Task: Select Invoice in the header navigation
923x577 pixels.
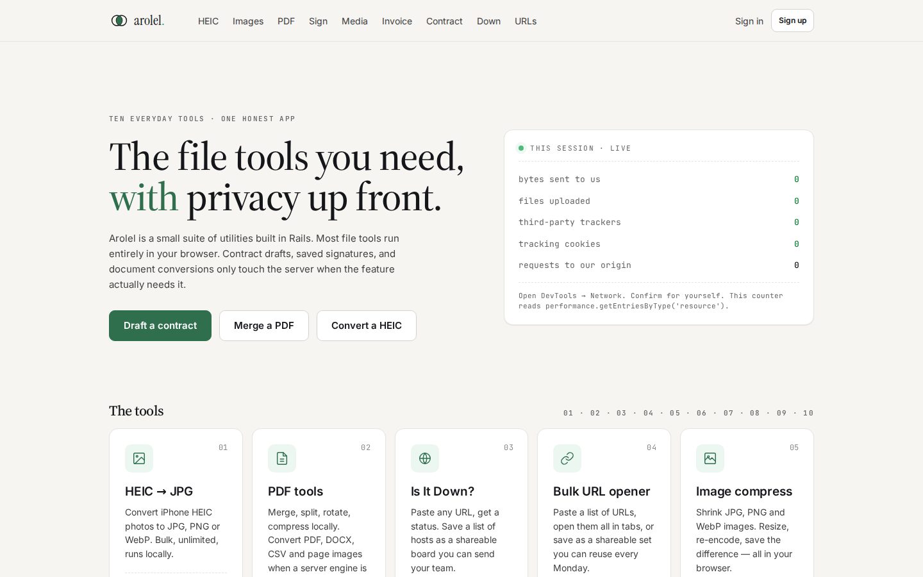Action: 397,21
